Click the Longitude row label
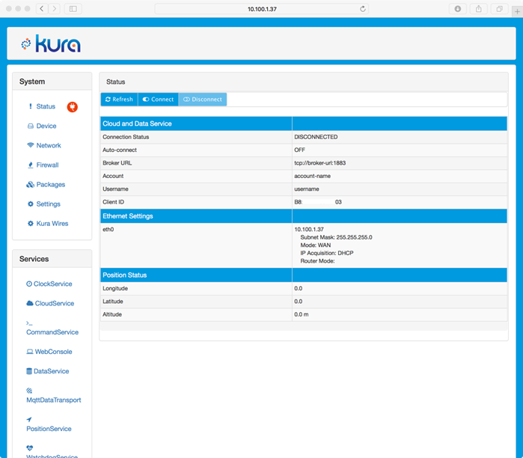The width and height of the screenshot is (523, 458). (x=115, y=289)
